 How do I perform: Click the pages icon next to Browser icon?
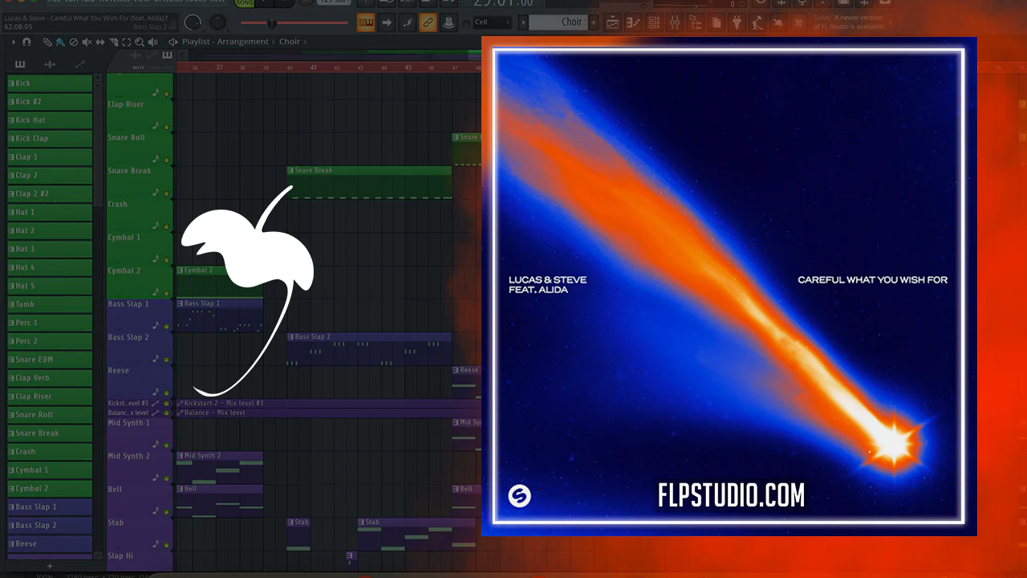(x=716, y=23)
